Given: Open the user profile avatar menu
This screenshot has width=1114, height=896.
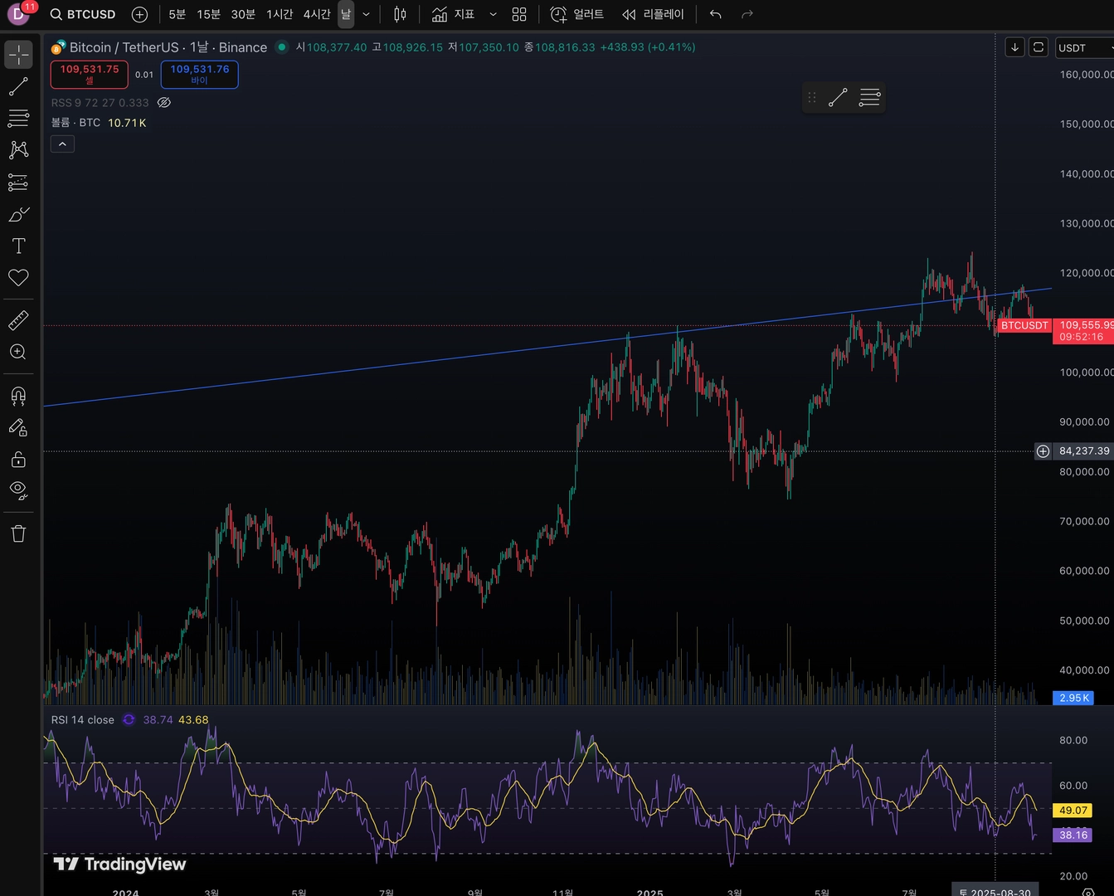Looking at the screenshot, I should pos(18,13).
